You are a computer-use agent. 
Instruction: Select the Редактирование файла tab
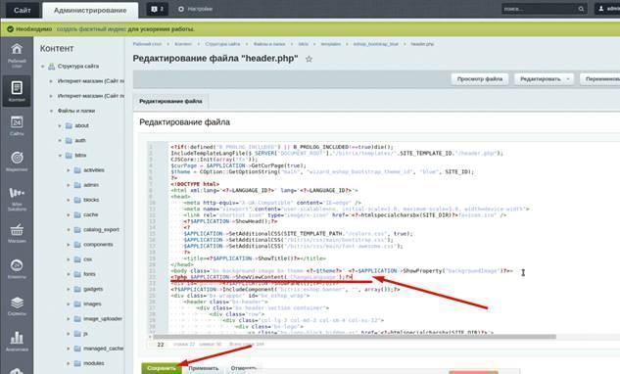click(170, 102)
